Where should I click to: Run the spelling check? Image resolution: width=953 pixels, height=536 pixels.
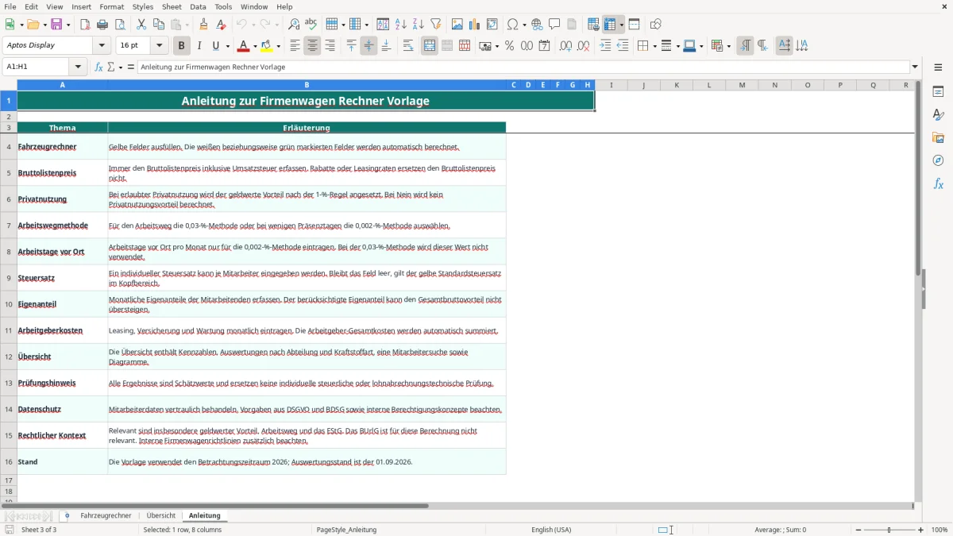tap(311, 25)
